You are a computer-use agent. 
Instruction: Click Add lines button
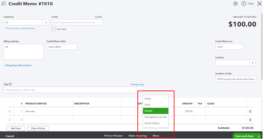pos(16,128)
